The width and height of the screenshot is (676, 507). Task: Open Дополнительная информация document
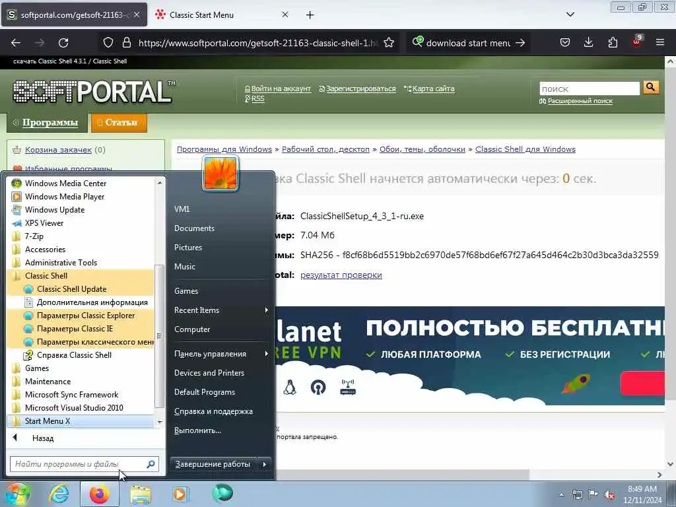pos(81,302)
